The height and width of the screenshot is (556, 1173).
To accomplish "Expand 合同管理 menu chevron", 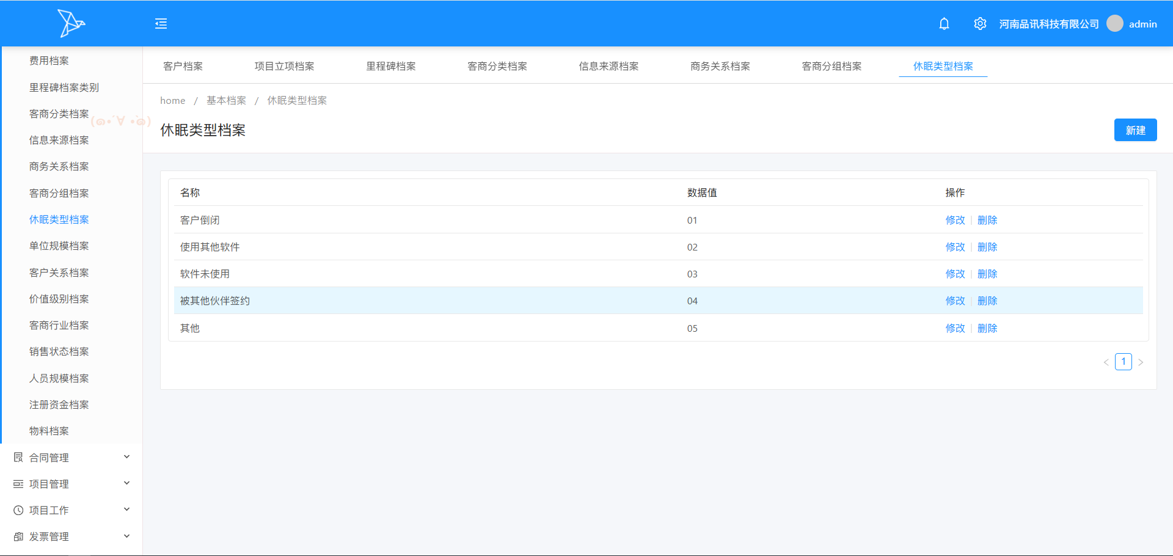I will tap(126, 456).
